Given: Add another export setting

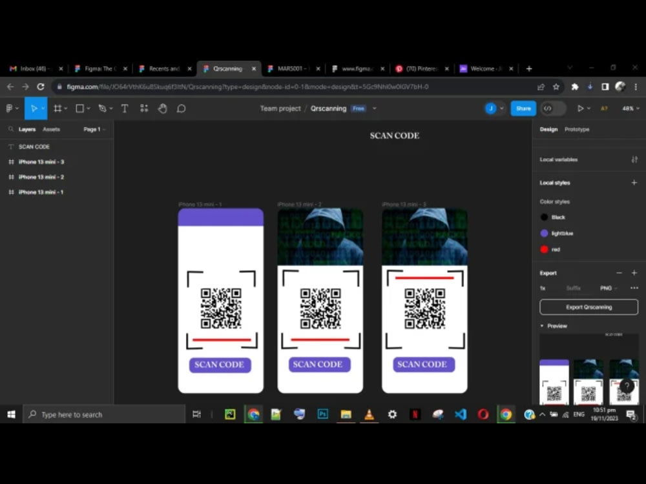Looking at the screenshot, I should 634,273.
